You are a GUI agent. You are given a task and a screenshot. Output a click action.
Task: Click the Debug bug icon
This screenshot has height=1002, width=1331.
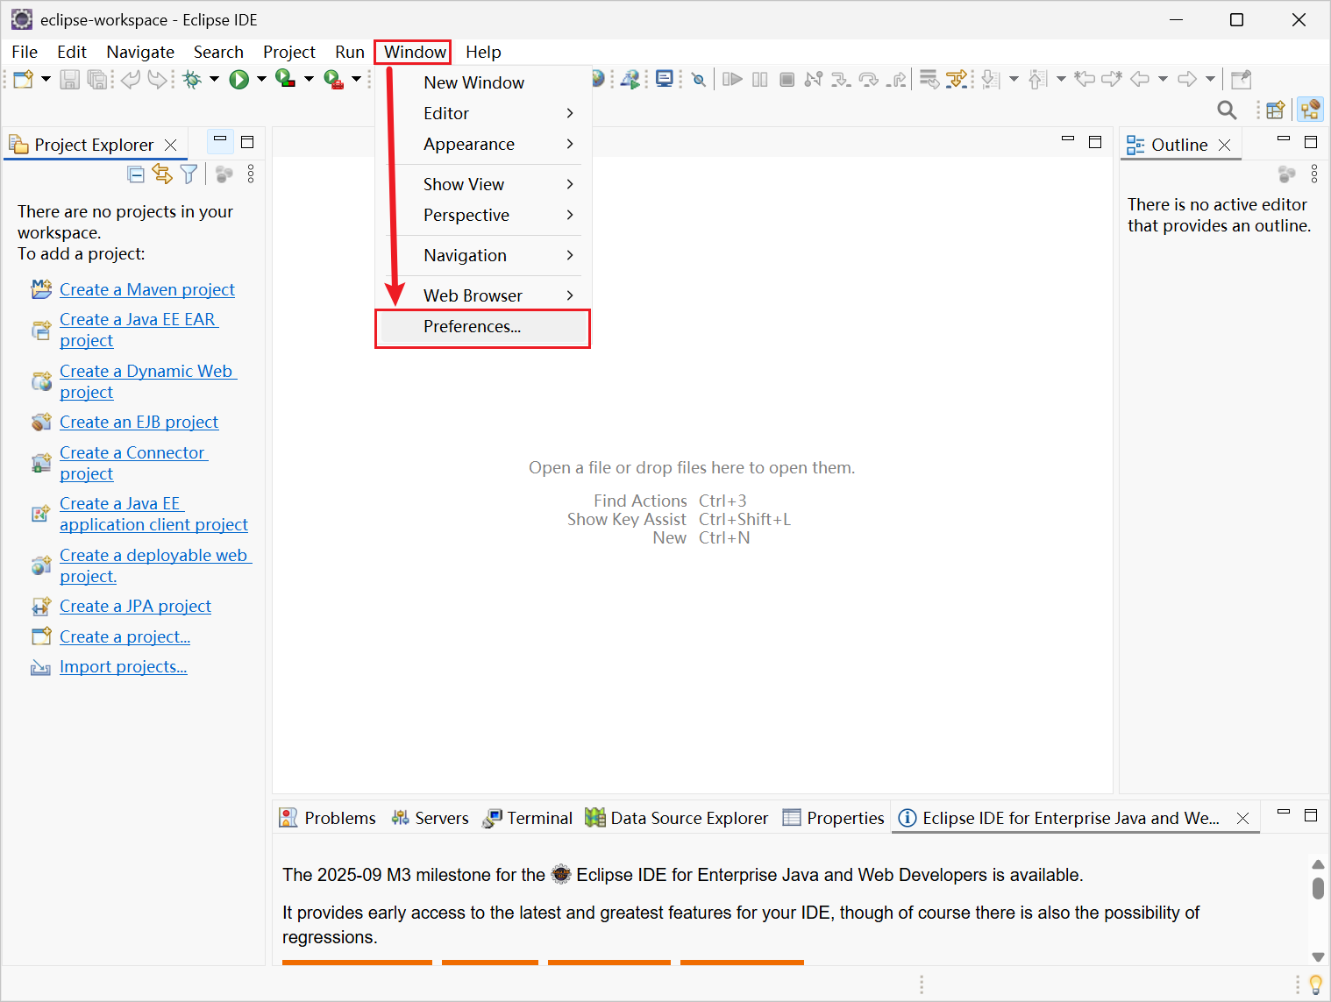click(x=192, y=80)
